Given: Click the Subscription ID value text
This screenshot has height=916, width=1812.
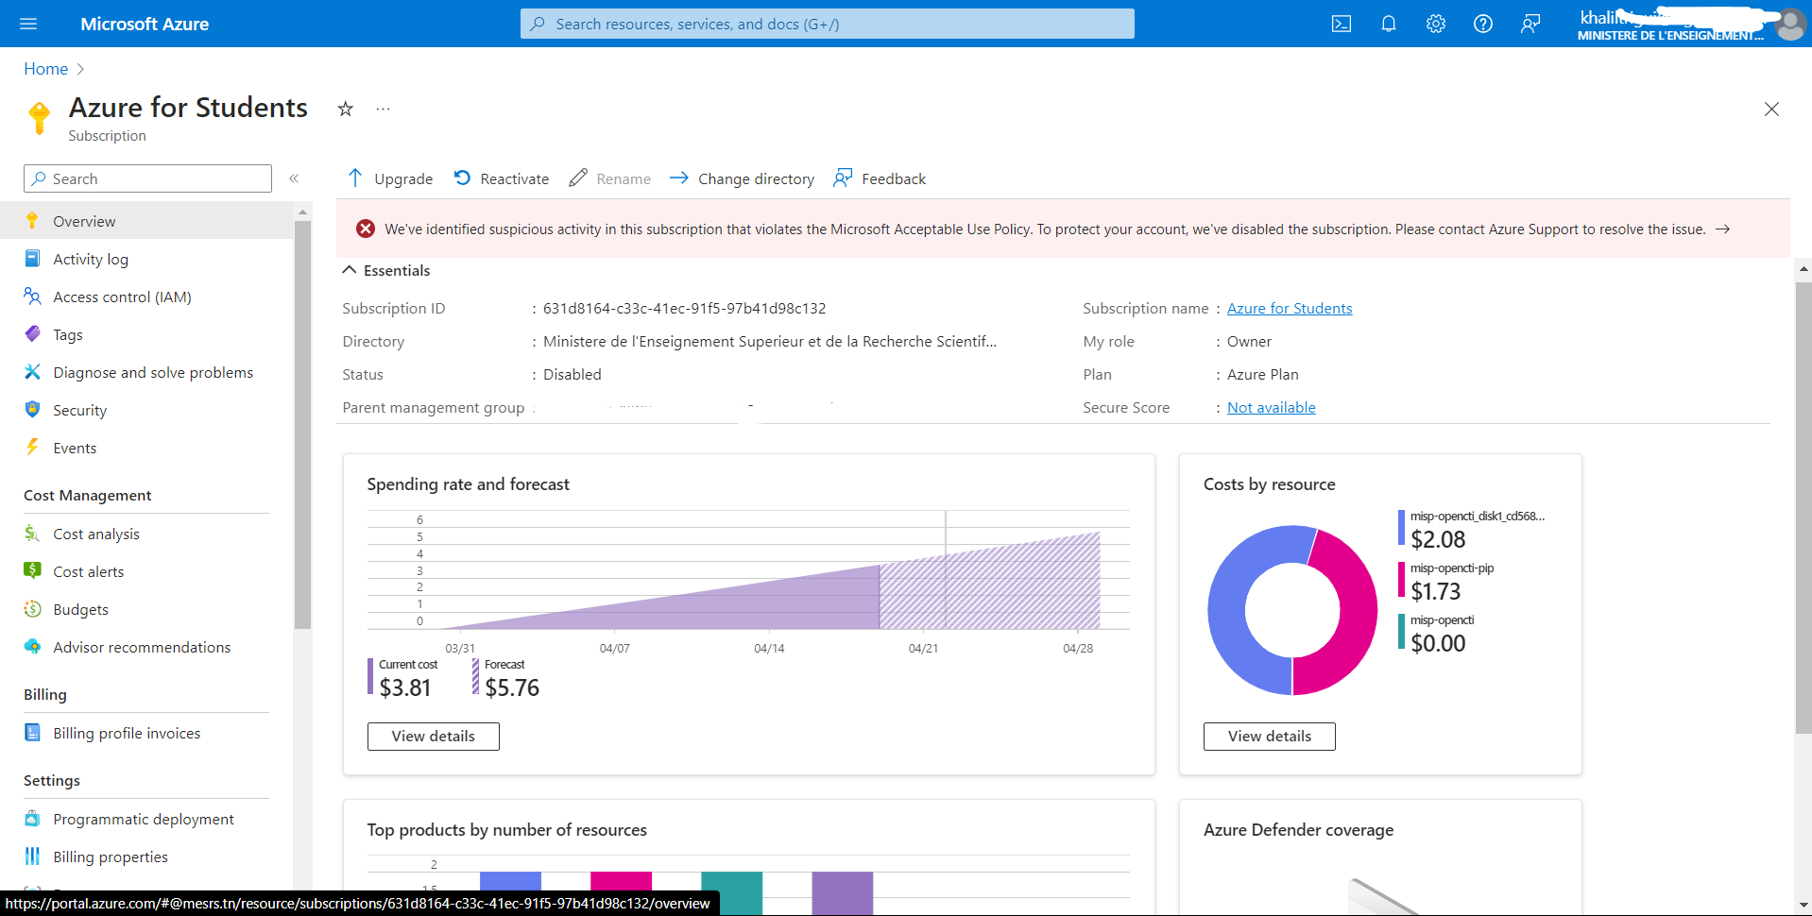Looking at the screenshot, I should click(684, 308).
